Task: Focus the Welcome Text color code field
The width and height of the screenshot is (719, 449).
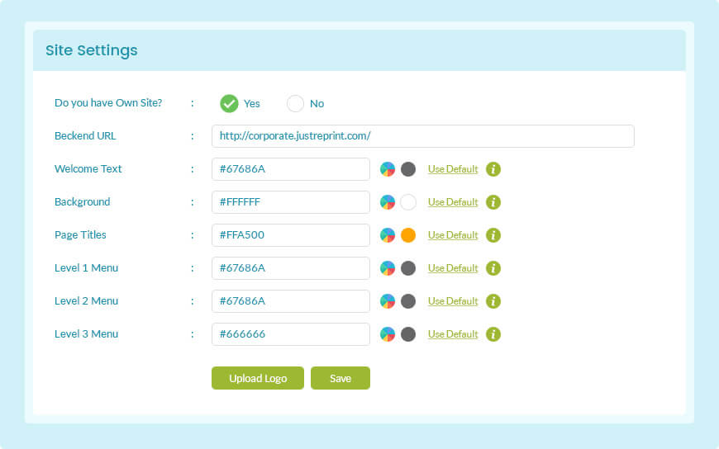Action: [291, 169]
